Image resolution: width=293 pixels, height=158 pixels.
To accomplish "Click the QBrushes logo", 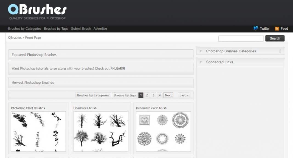I will pyautogui.click(x=37, y=9).
